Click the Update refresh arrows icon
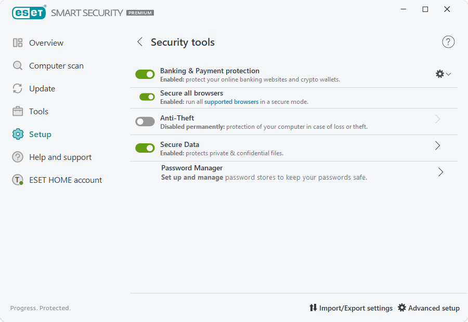This screenshot has width=468, height=322. (x=18, y=88)
